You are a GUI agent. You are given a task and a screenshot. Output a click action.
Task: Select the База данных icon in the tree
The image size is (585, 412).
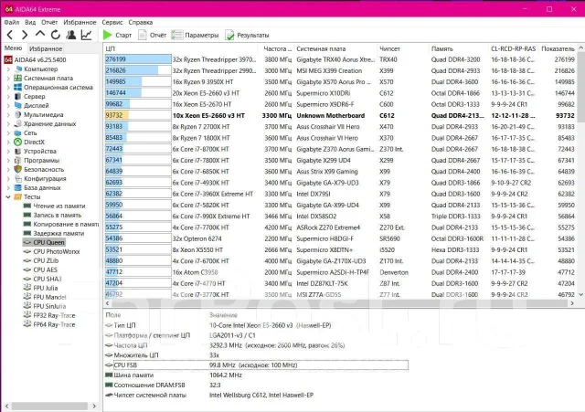17,187
